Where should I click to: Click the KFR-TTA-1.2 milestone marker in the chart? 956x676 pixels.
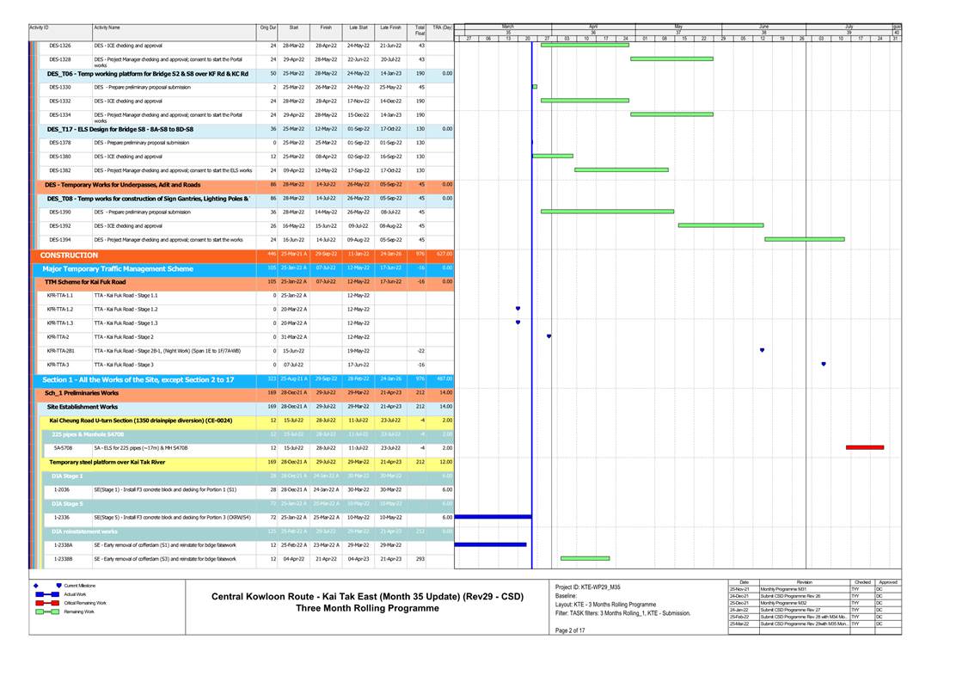[518, 309]
